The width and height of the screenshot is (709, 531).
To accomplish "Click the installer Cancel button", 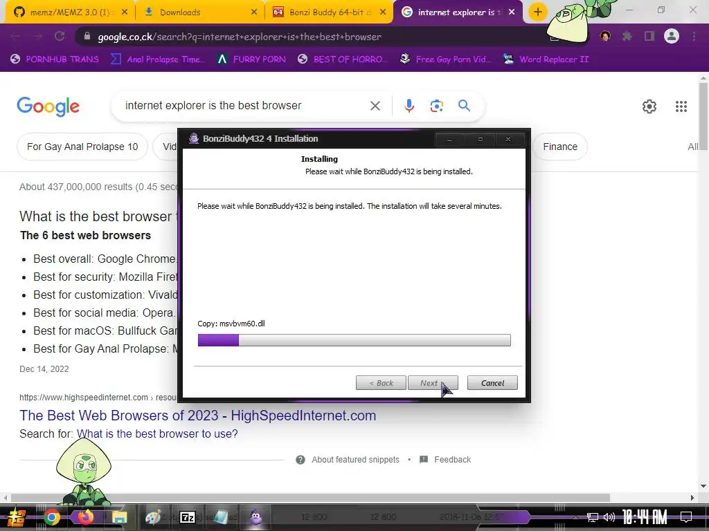I will coord(492,383).
